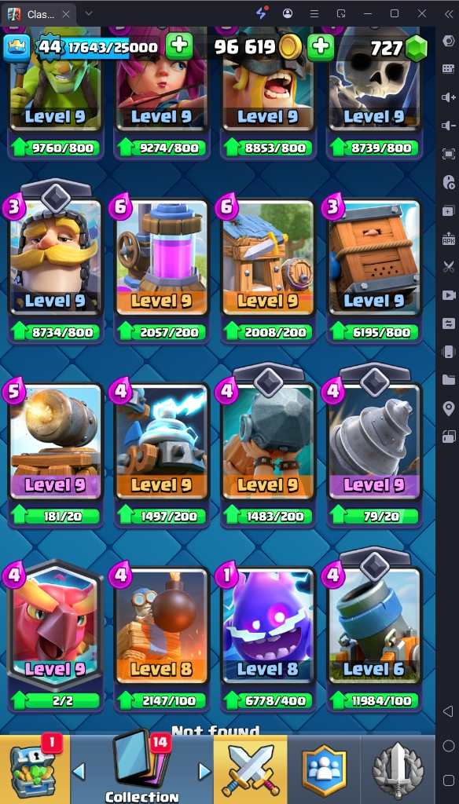Open the shop chest tab
This screenshot has width=459, height=804.
coord(35,769)
